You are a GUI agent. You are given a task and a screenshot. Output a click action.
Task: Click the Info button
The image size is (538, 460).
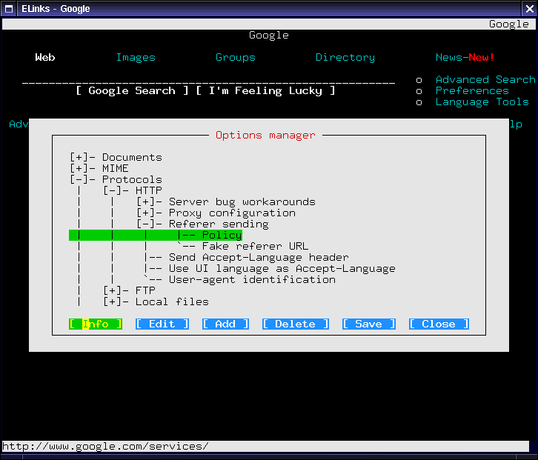(96, 324)
